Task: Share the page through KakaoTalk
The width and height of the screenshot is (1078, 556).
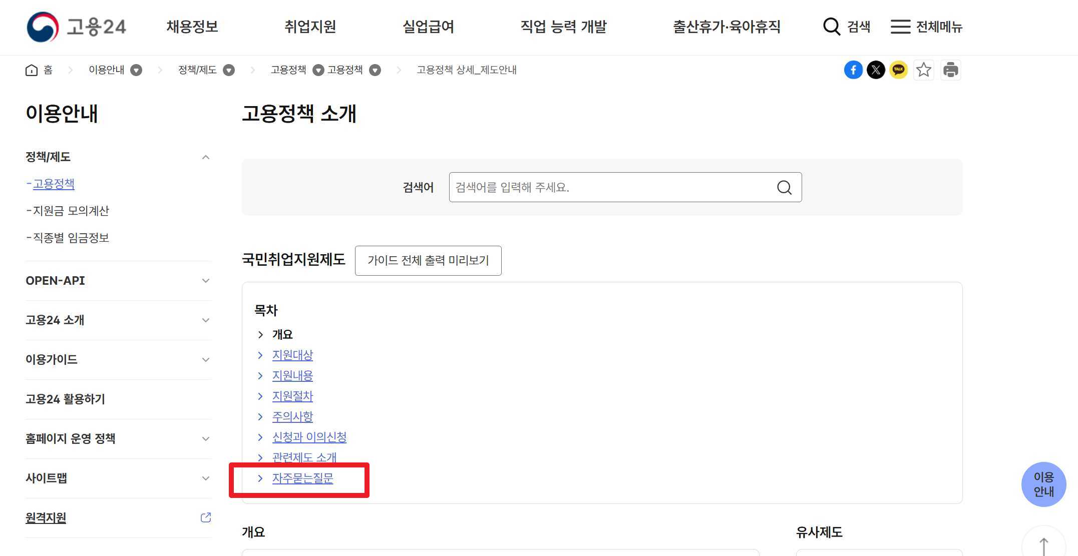Action: click(899, 70)
